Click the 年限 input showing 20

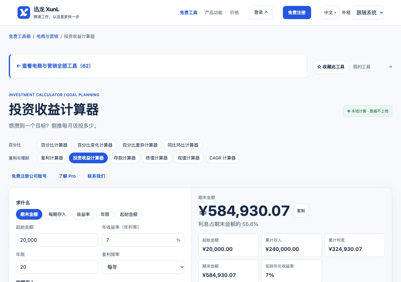pos(57,267)
